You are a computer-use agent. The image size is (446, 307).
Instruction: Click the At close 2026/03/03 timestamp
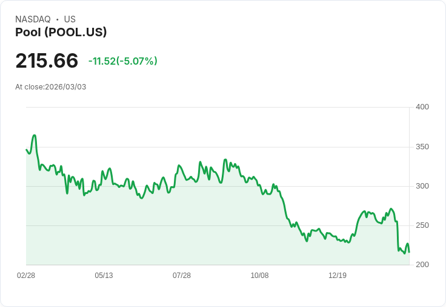51,87
